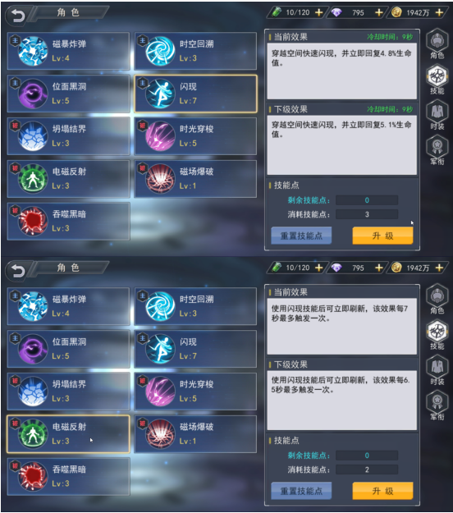Select 磁暴炸弹 skill icon in the upper screen
Image resolution: width=453 pixels, height=513 pixels.
33,51
